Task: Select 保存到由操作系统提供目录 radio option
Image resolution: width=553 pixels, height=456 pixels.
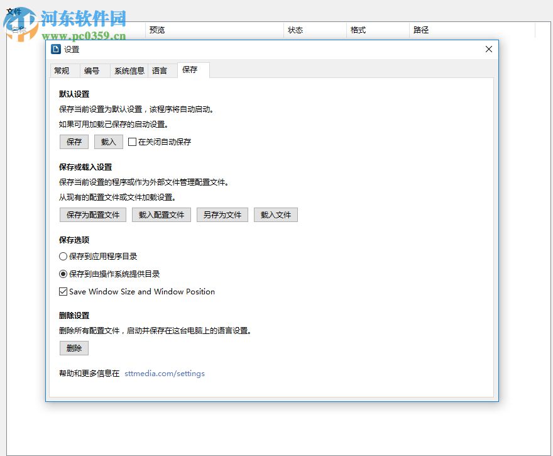Action: 63,274
